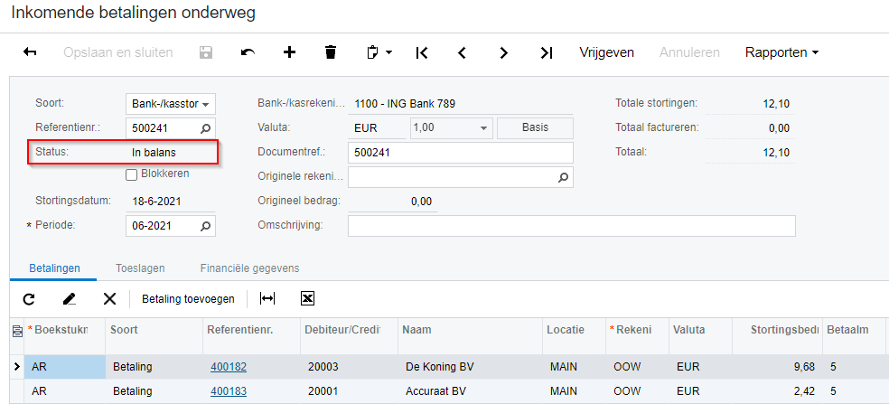Click the Vrijgeven button
The image size is (889, 404).
[606, 52]
